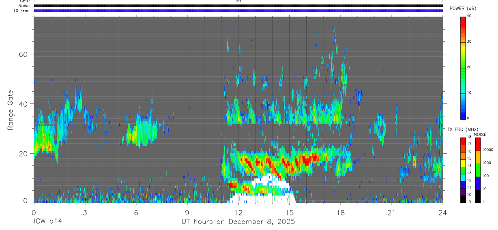498x230 pixels.
Task: Click the NOISE tick label "10000"
Action: click(489, 150)
